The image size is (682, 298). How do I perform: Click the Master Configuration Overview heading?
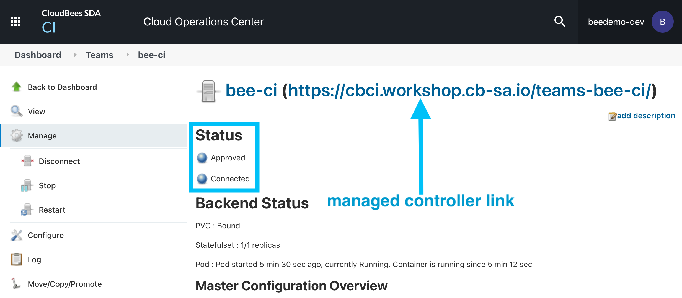(291, 286)
